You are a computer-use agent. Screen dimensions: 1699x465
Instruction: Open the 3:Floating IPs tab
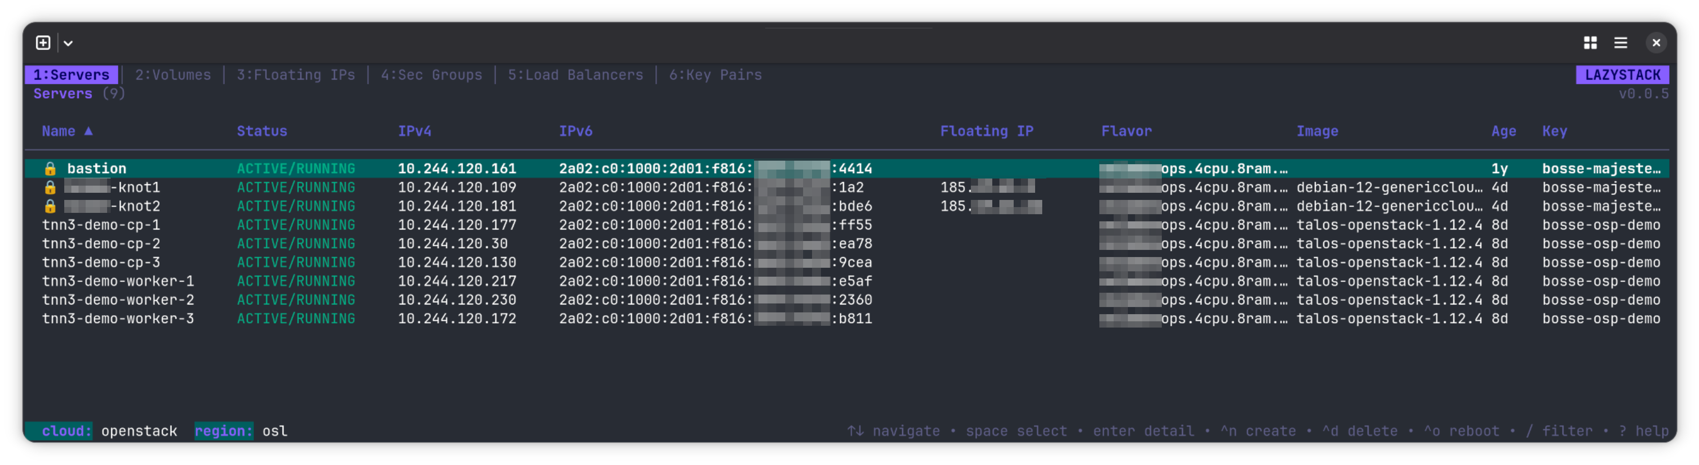(295, 75)
